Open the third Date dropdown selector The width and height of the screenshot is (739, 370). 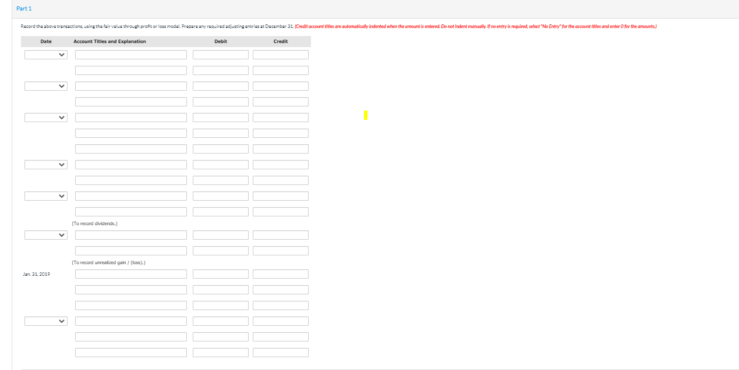[45, 117]
